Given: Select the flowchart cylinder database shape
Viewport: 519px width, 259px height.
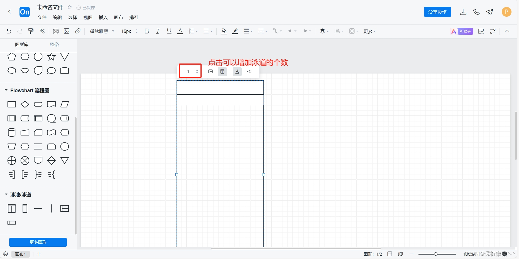Looking at the screenshot, I should pyautogui.click(x=11, y=132).
